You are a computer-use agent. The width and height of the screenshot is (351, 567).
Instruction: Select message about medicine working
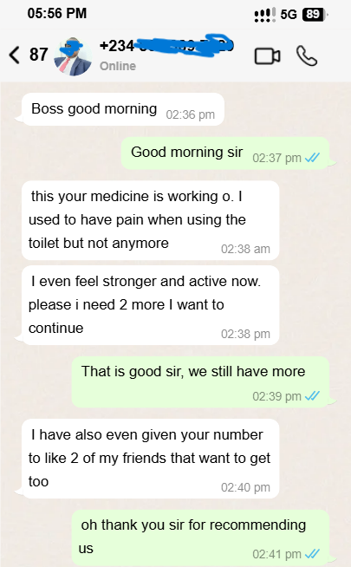(151, 220)
